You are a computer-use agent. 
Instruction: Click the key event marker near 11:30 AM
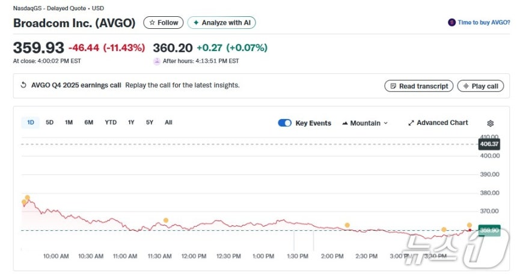[x=166, y=221]
